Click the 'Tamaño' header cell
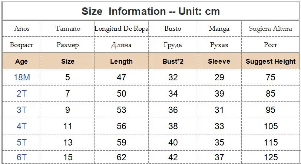 (x=67, y=29)
